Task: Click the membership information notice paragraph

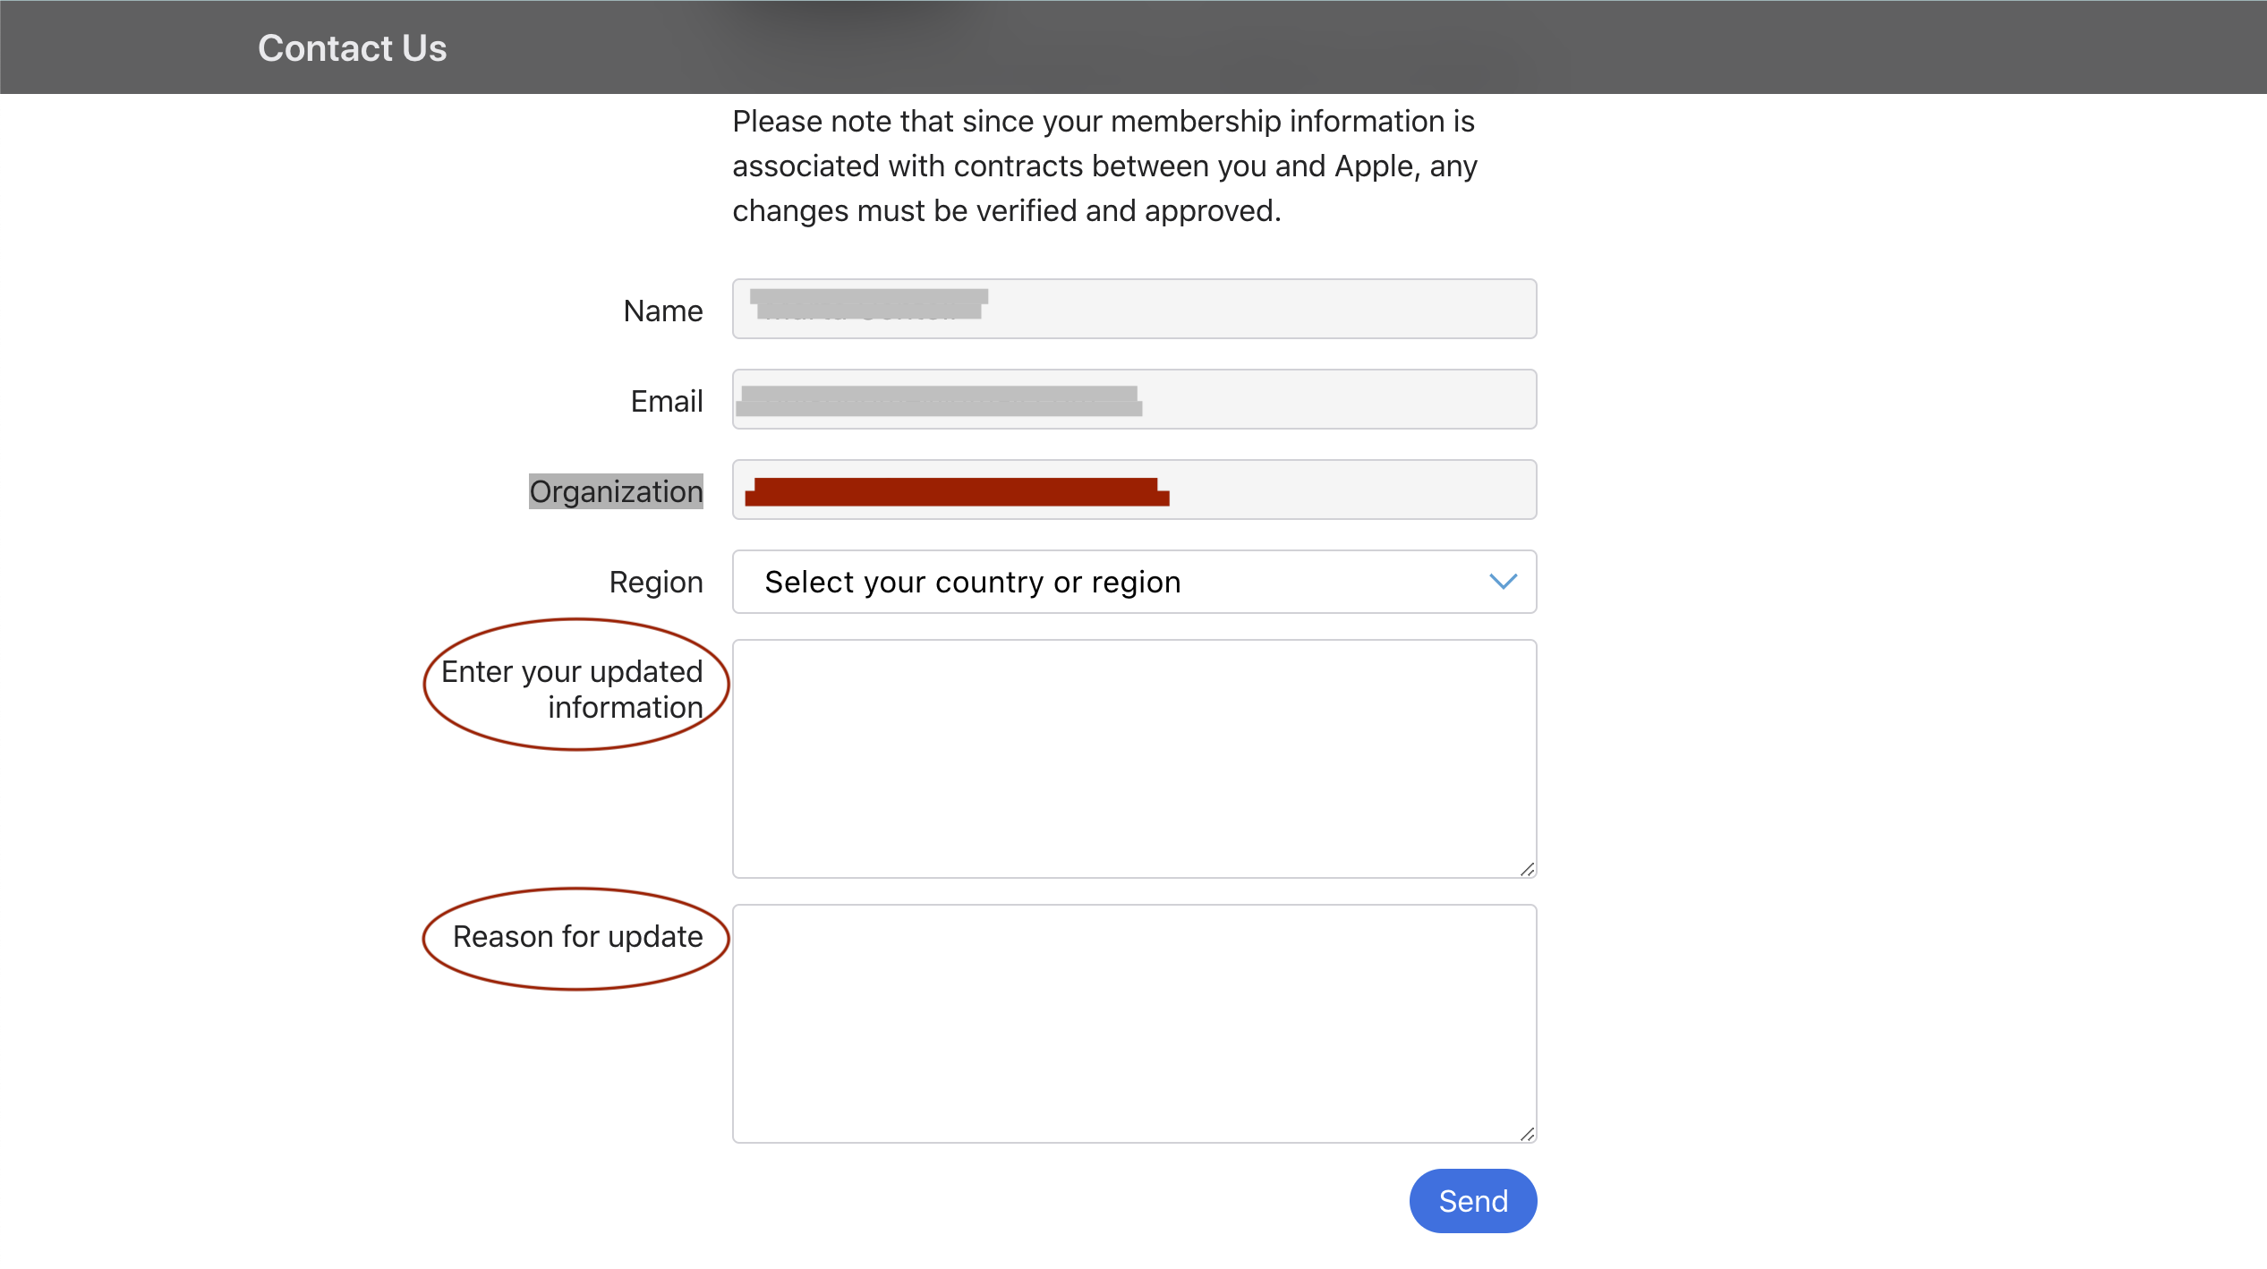Action: [x=1104, y=166]
